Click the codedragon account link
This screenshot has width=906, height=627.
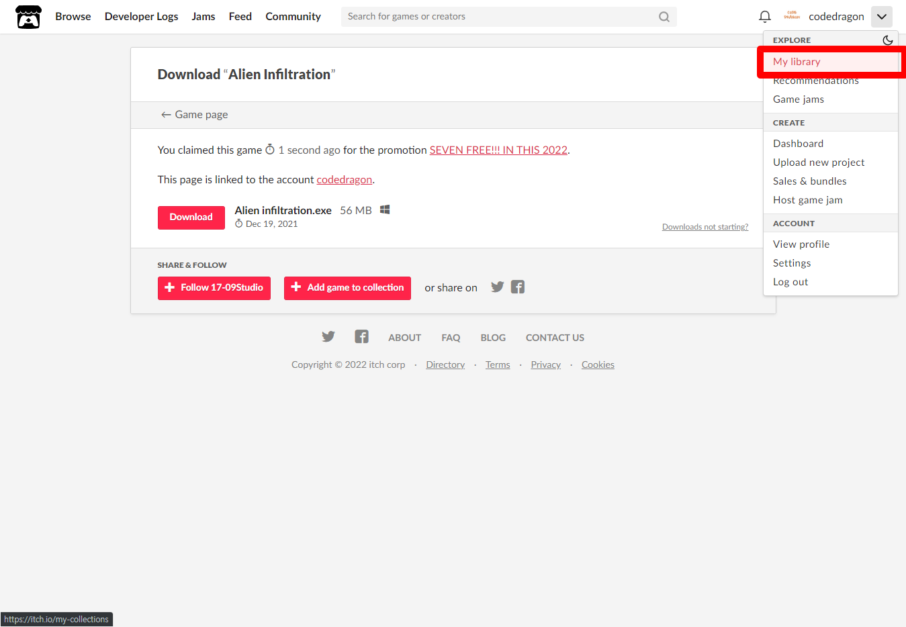(x=345, y=180)
